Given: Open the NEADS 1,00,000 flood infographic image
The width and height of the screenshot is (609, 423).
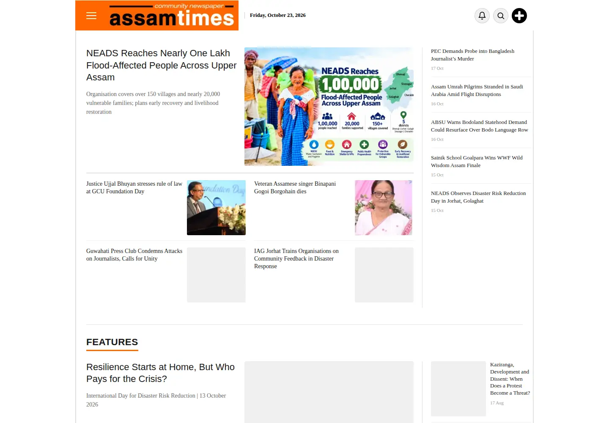Looking at the screenshot, I should click(x=329, y=106).
